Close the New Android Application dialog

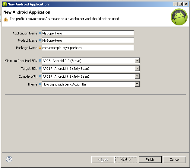186,4
